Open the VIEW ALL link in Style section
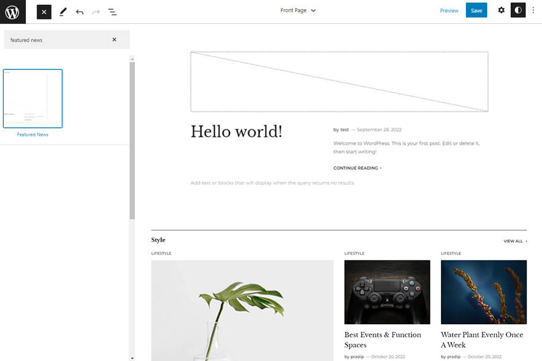Viewport: 542px width, 361px height. click(x=515, y=241)
